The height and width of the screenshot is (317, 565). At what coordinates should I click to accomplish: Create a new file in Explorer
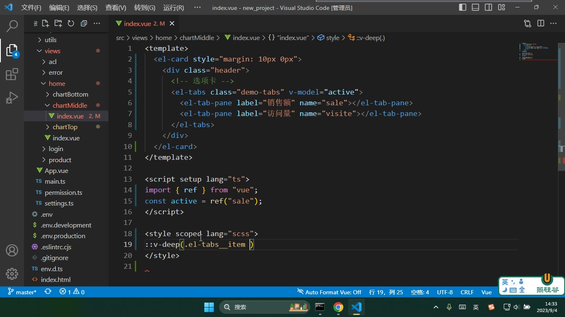45,24
